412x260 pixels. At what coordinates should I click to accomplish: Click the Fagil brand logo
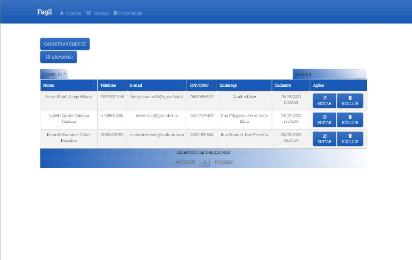point(44,12)
